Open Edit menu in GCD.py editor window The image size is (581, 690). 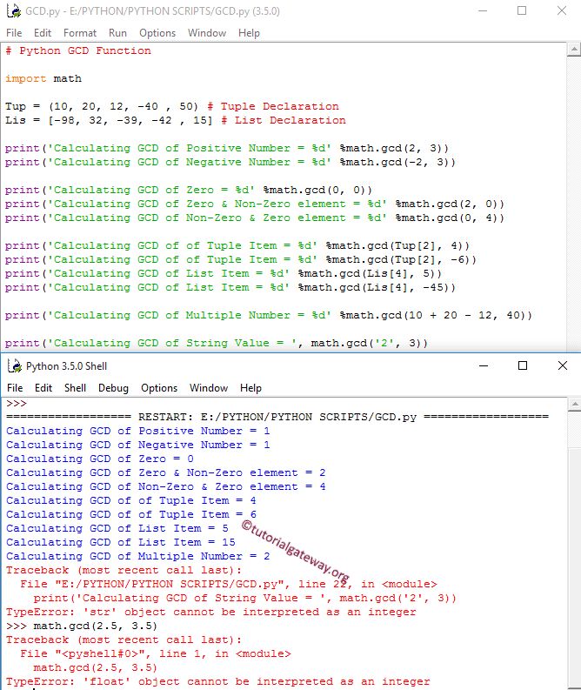click(x=43, y=33)
